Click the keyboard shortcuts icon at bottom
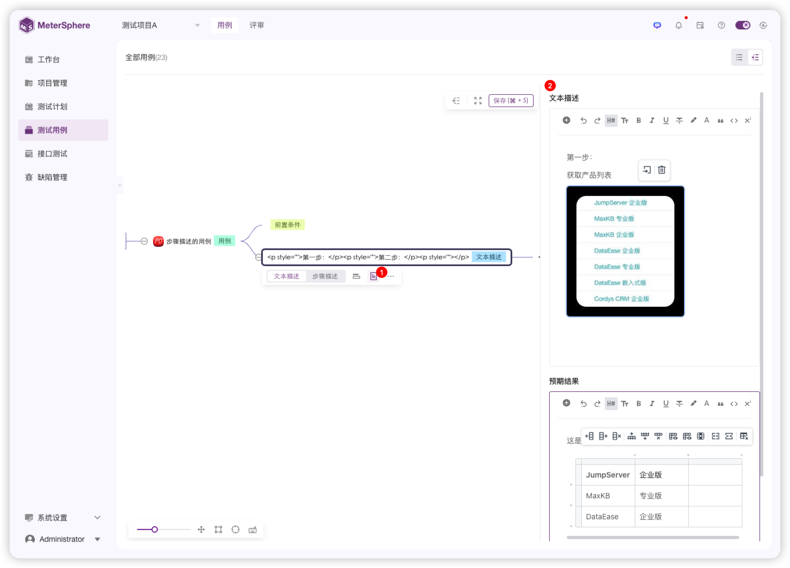 coord(253,529)
